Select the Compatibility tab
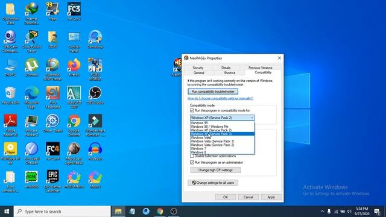This screenshot has width=386, height=217. click(x=263, y=72)
